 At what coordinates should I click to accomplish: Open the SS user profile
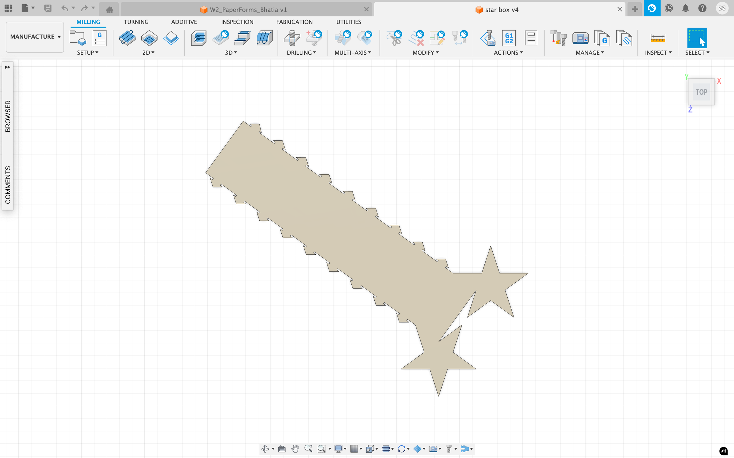722,8
